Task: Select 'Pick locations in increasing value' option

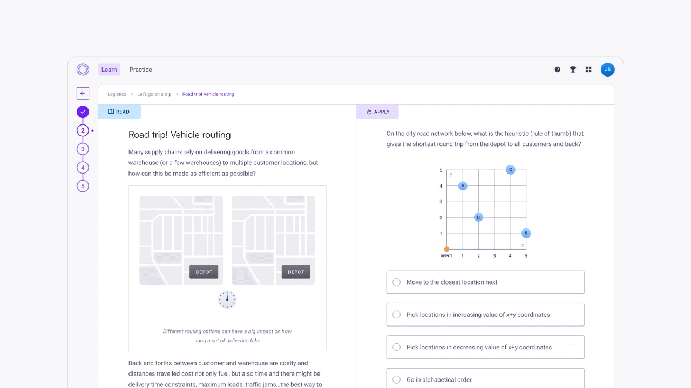Action: [485, 315]
